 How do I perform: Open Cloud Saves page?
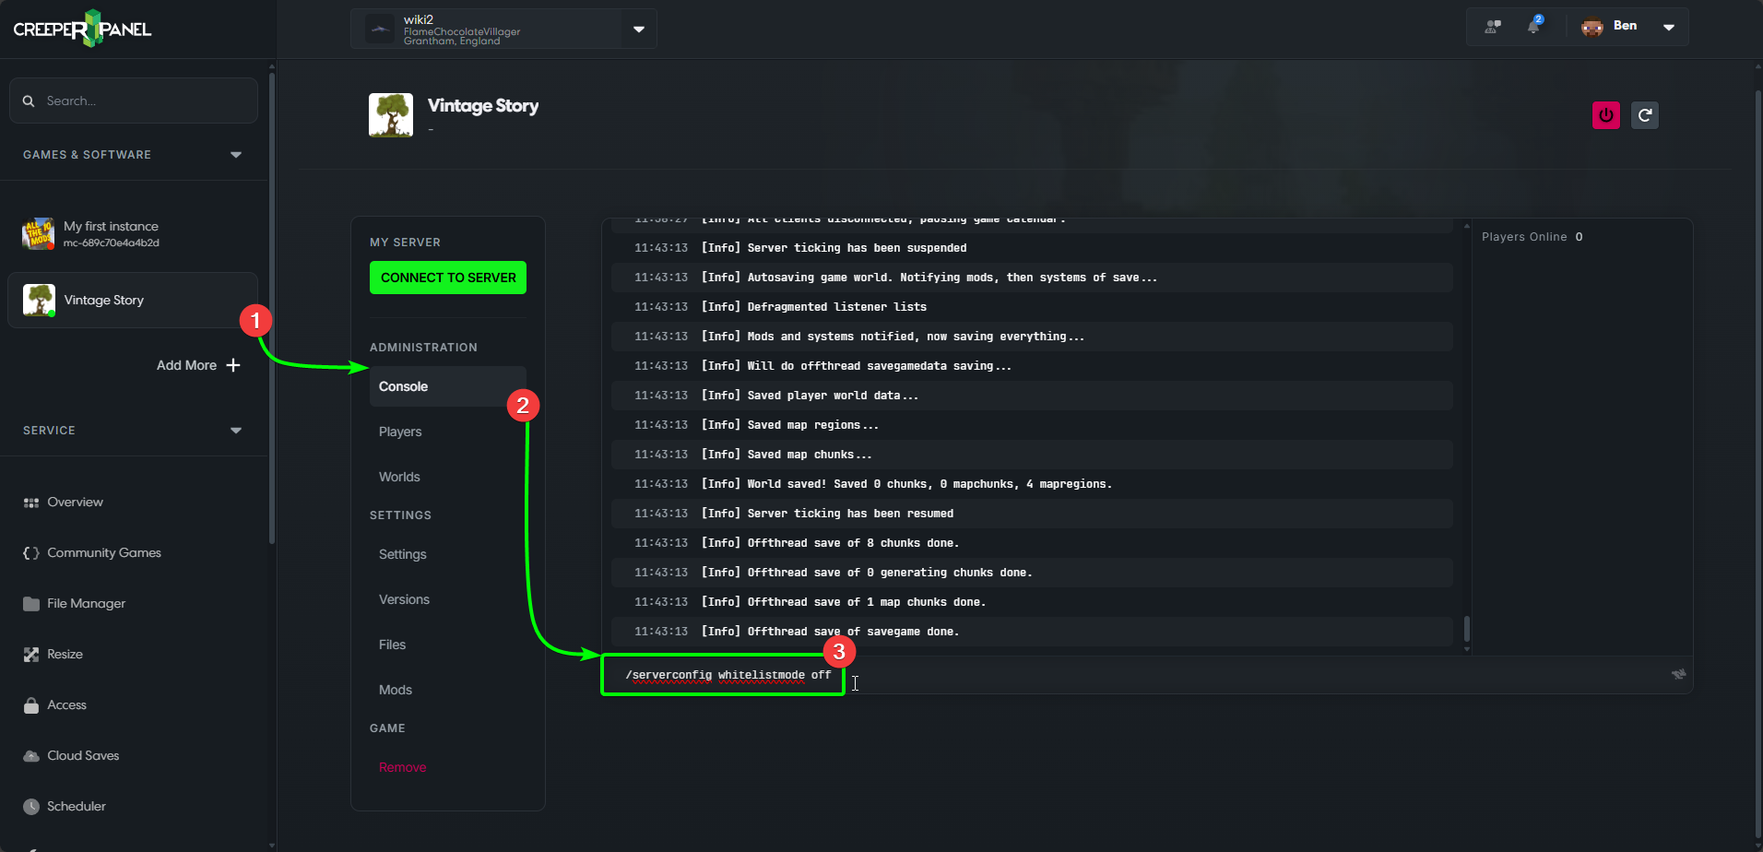pos(83,756)
